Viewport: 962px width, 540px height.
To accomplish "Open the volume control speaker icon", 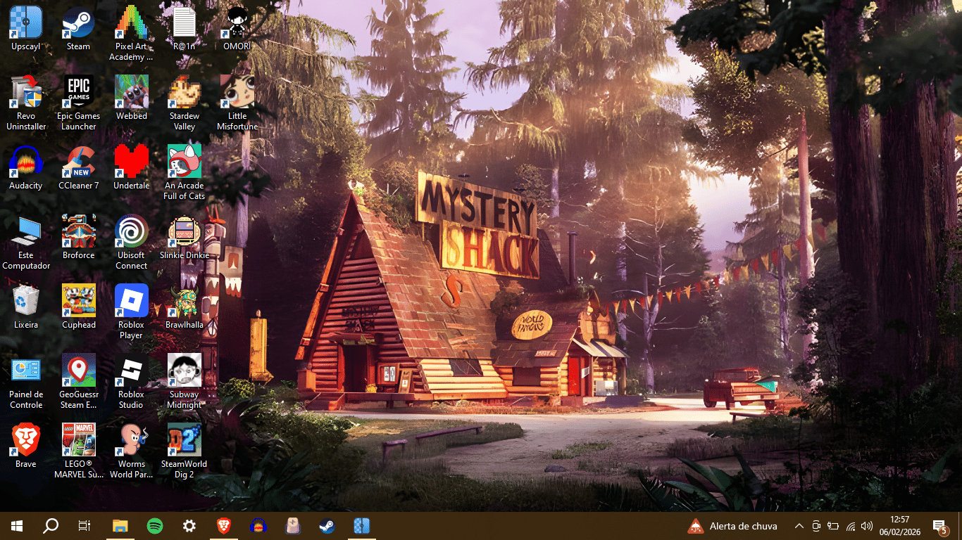I will coord(867,526).
